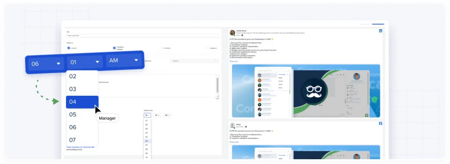Click the post title input field
450x164 pixels.
tap(143, 36)
